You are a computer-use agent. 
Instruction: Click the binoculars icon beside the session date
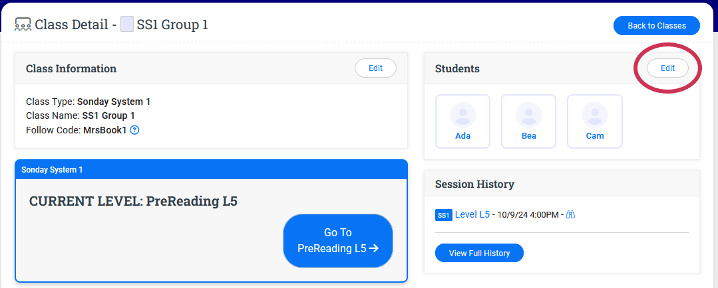570,215
